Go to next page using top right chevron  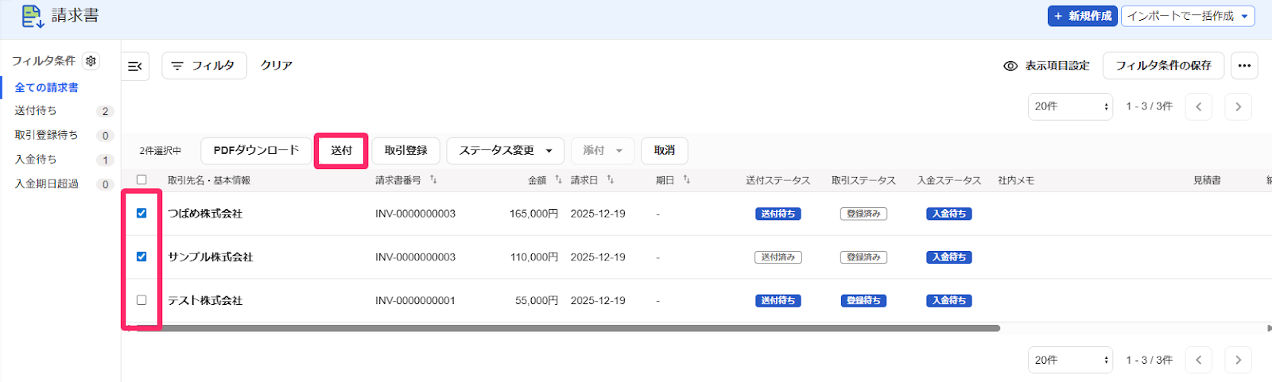click(1238, 106)
